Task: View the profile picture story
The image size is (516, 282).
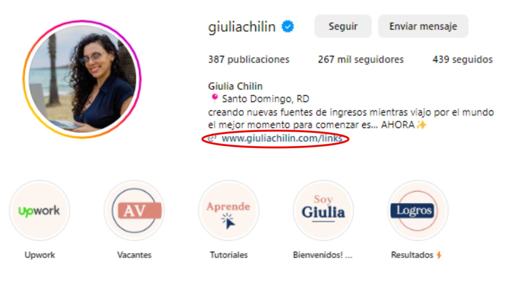Action: point(82,79)
